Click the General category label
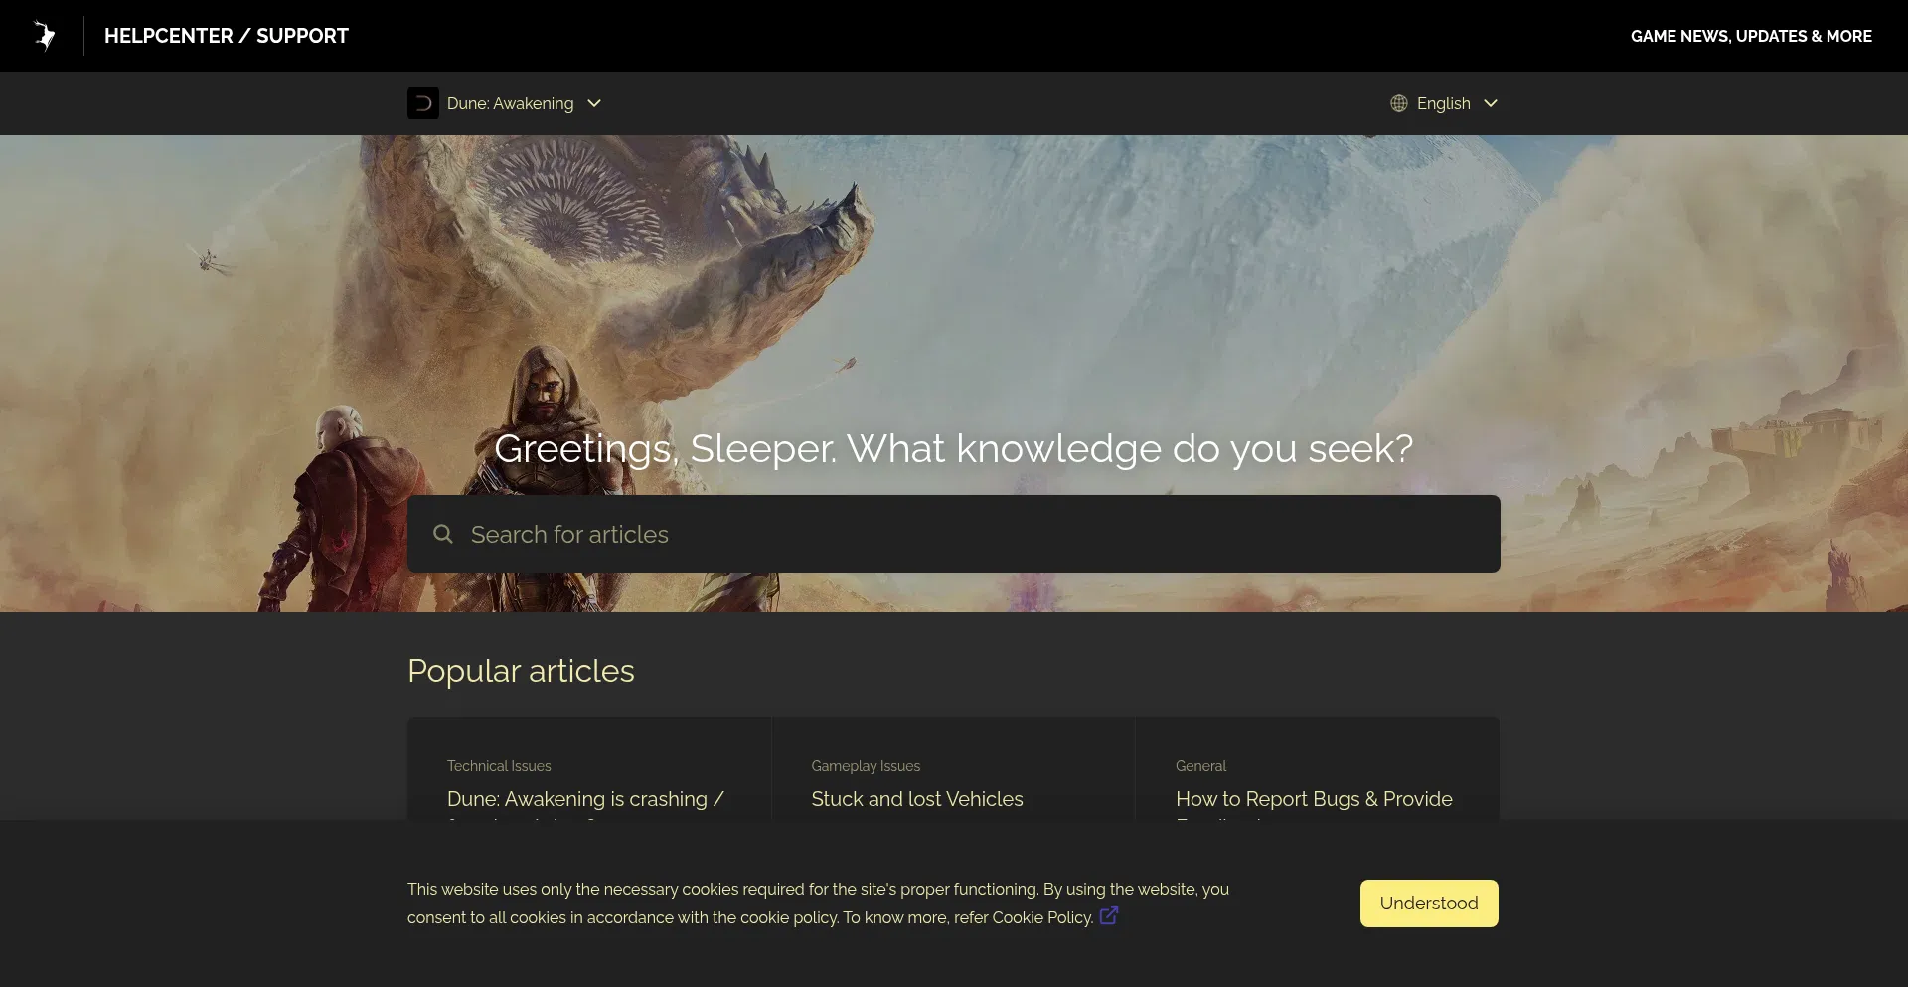1908x987 pixels. tap(1200, 766)
